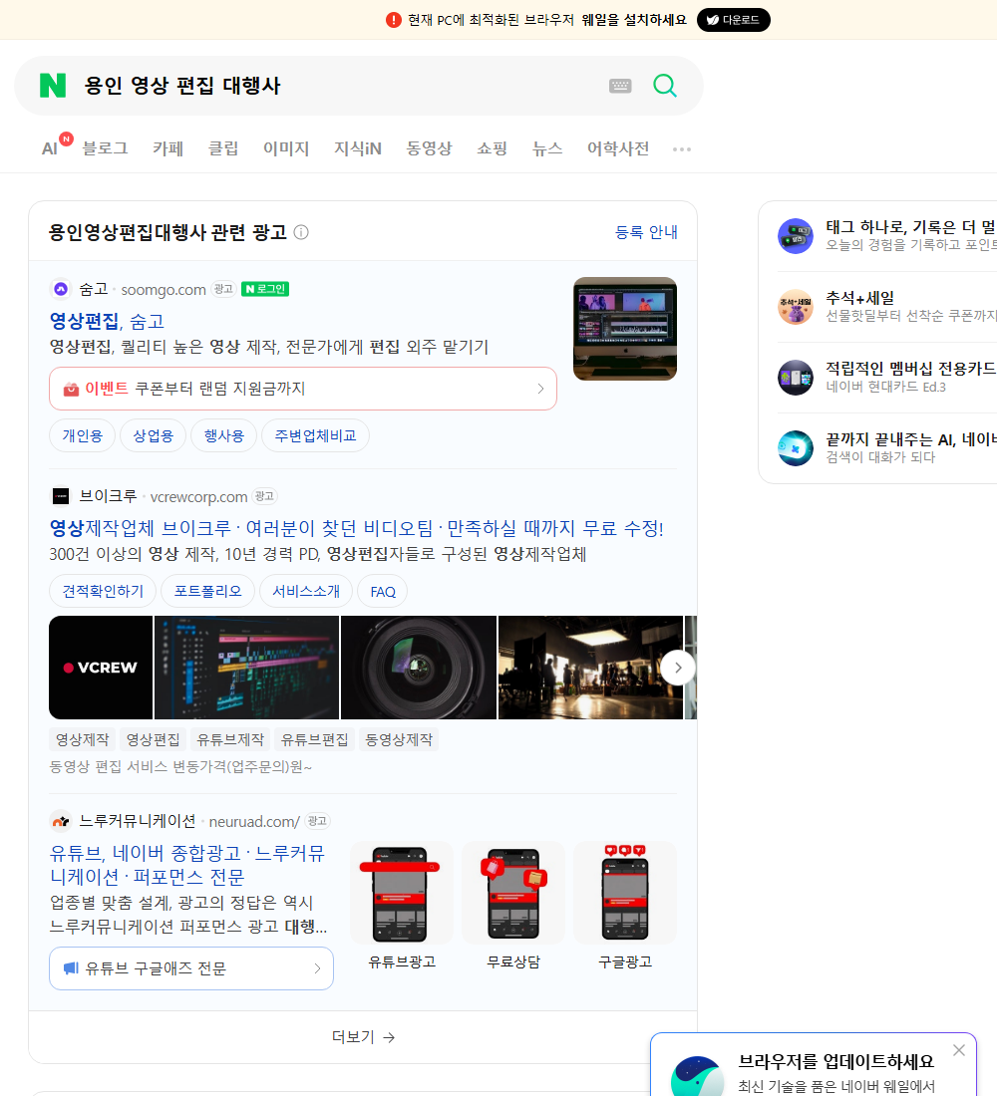997x1096 pixels.
Task: Switch to the 클립 tab
Action: tap(223, 148)
